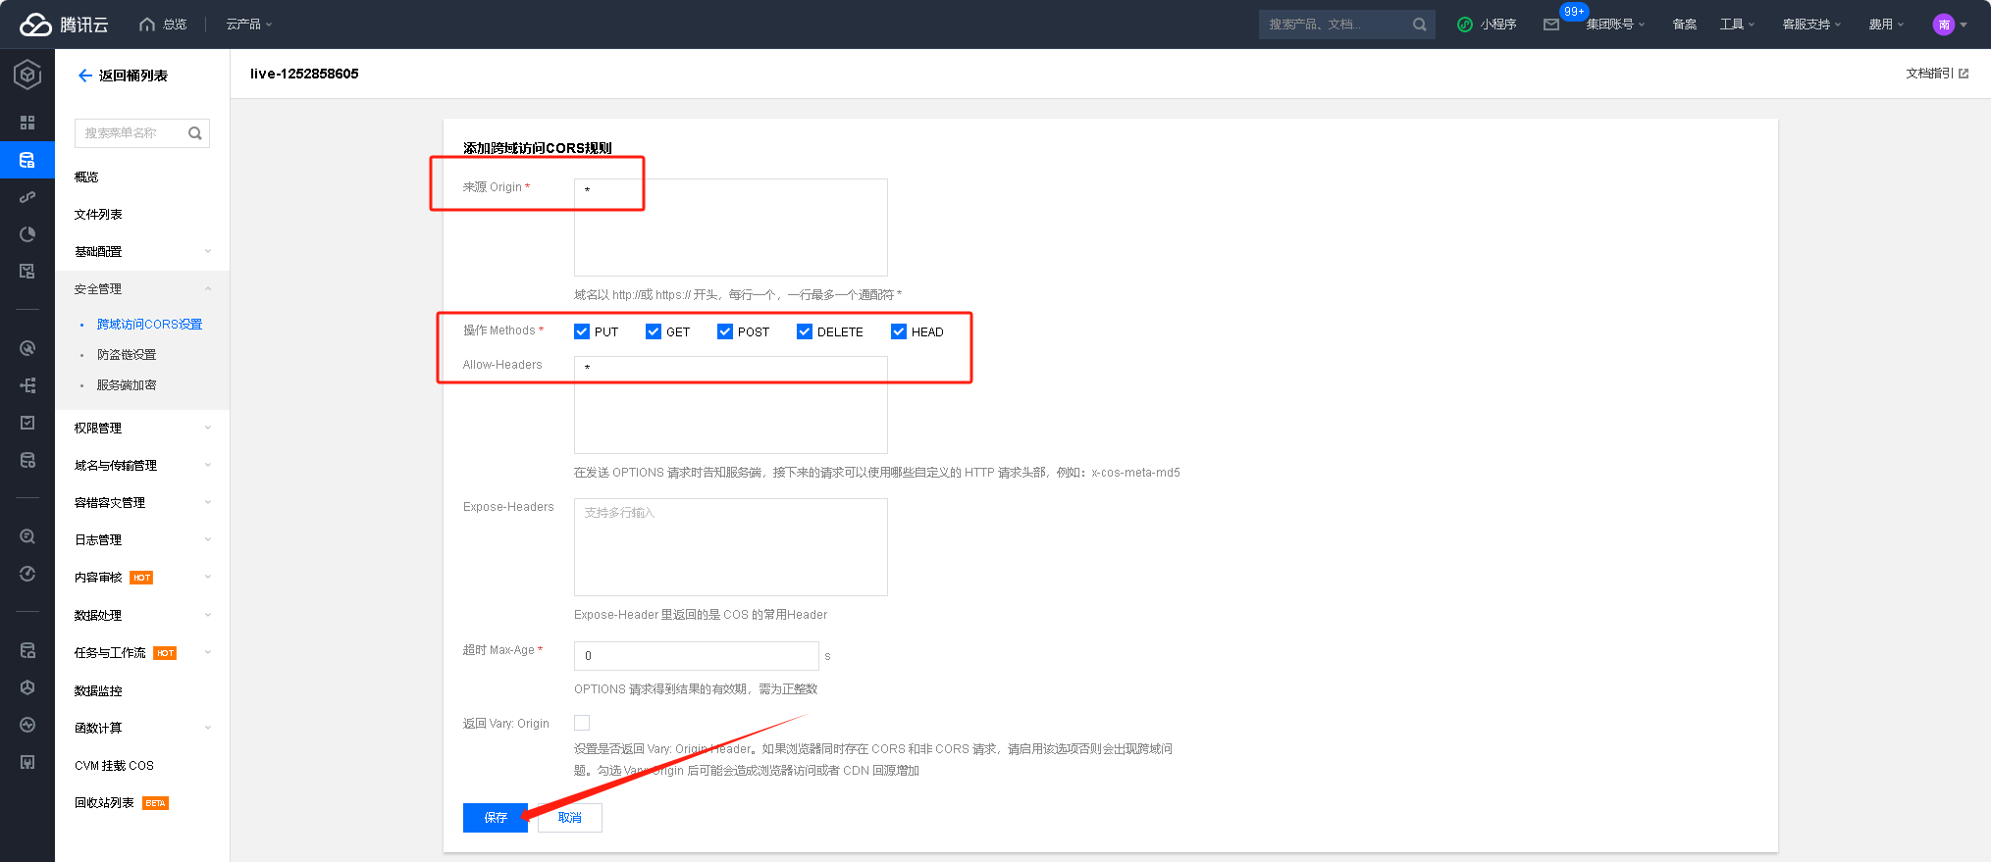Uncheck the POST method checkbox
The image size is (1991, 862).
[x=725, y=331]
